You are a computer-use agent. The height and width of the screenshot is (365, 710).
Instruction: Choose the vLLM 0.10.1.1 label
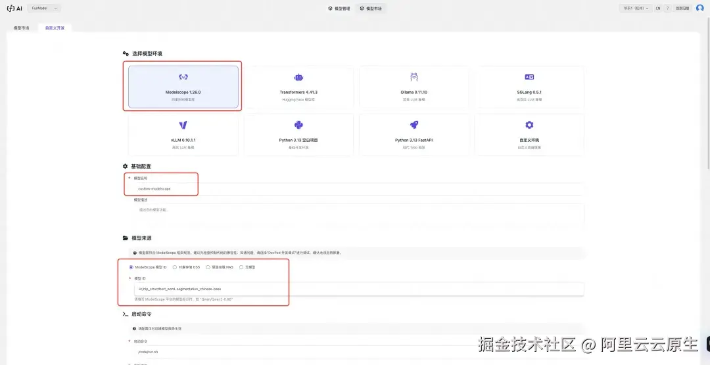point(183,140)
